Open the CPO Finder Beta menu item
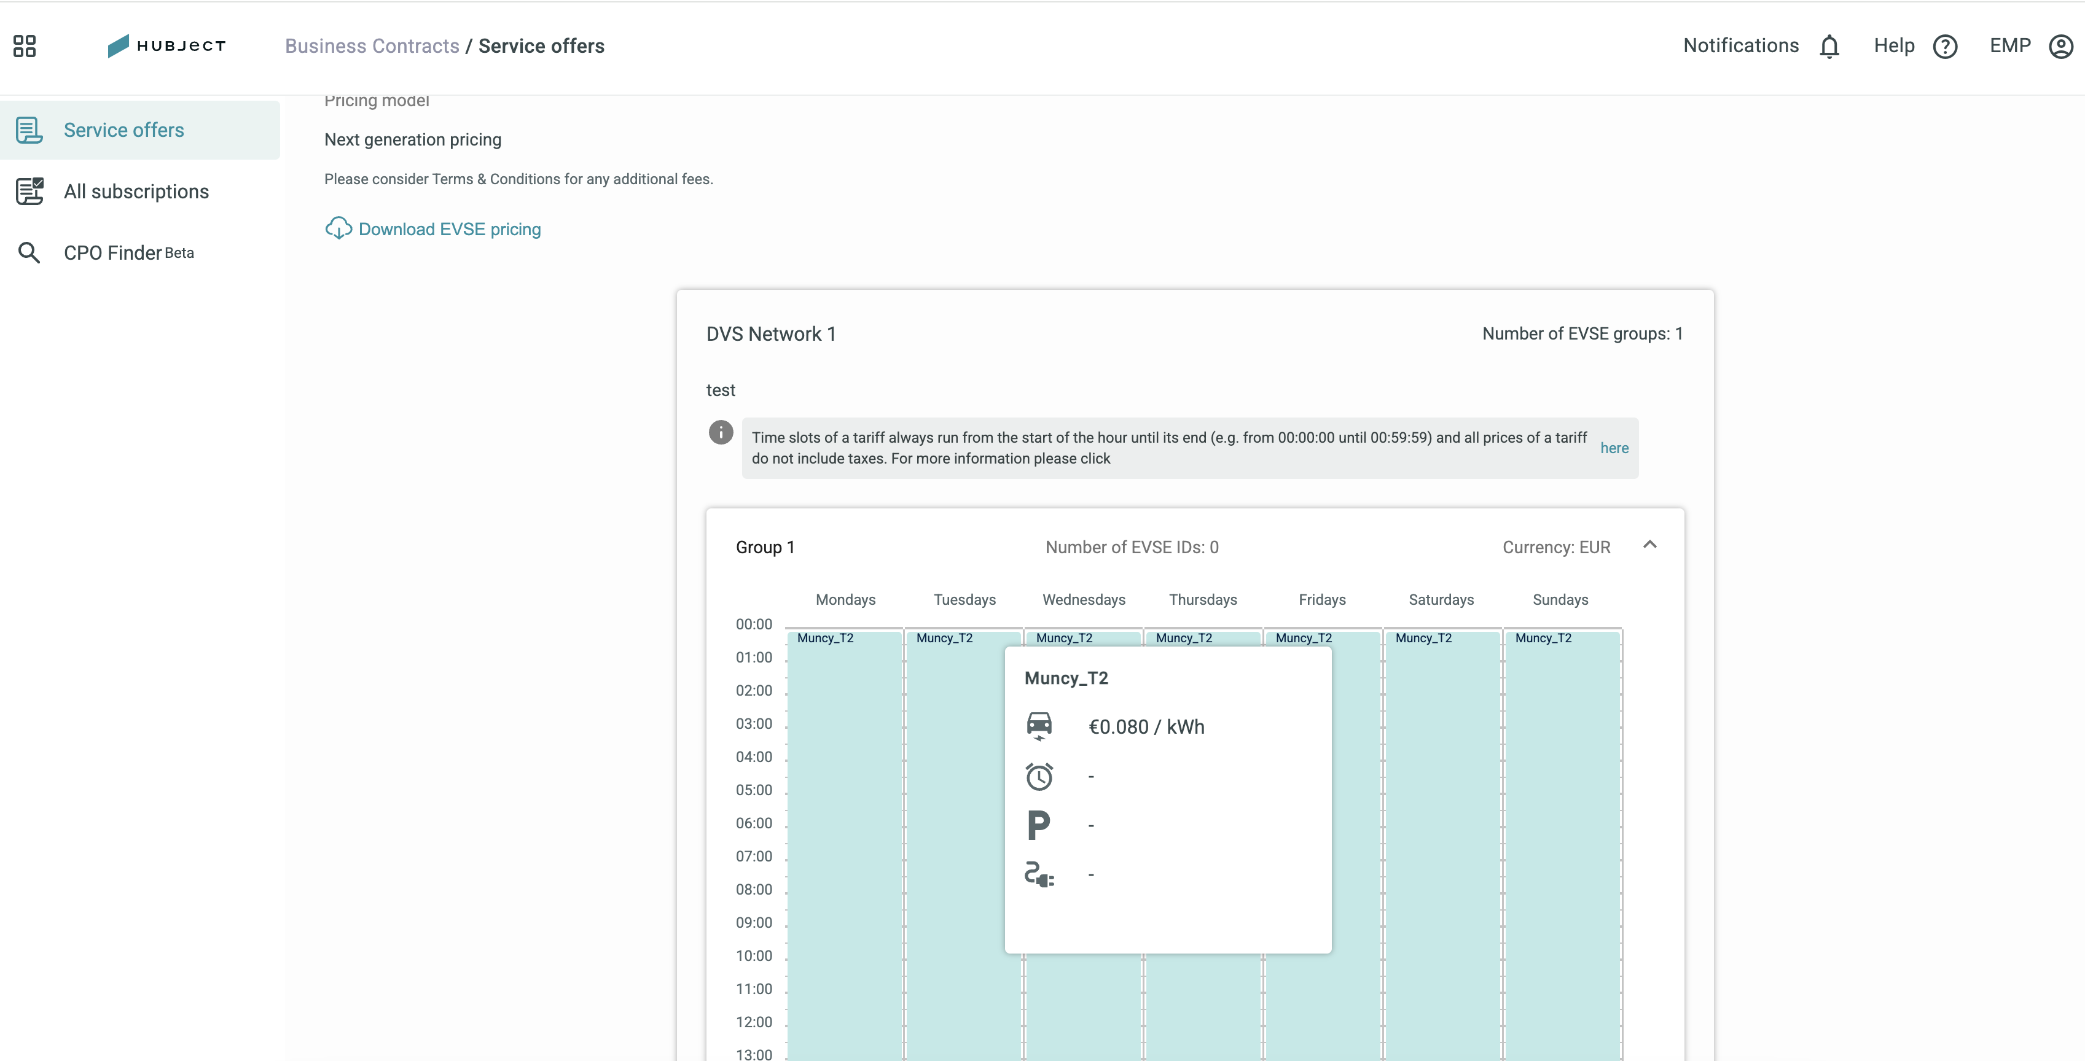 coord(140,253)
